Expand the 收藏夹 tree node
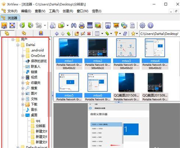This screenshot has height=148, width=180. 23,83
